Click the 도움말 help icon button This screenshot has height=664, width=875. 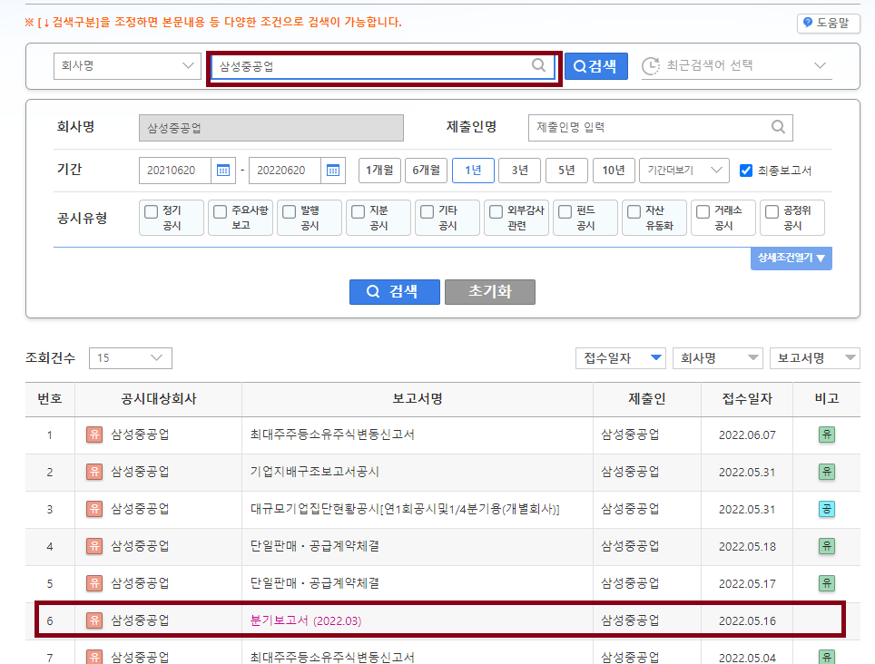828,23
